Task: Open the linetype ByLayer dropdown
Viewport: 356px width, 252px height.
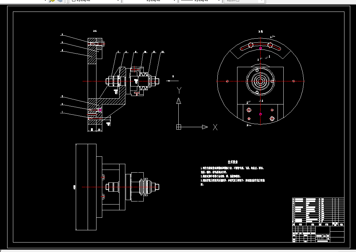Action: pyautogui.click(x=150, y=1)
